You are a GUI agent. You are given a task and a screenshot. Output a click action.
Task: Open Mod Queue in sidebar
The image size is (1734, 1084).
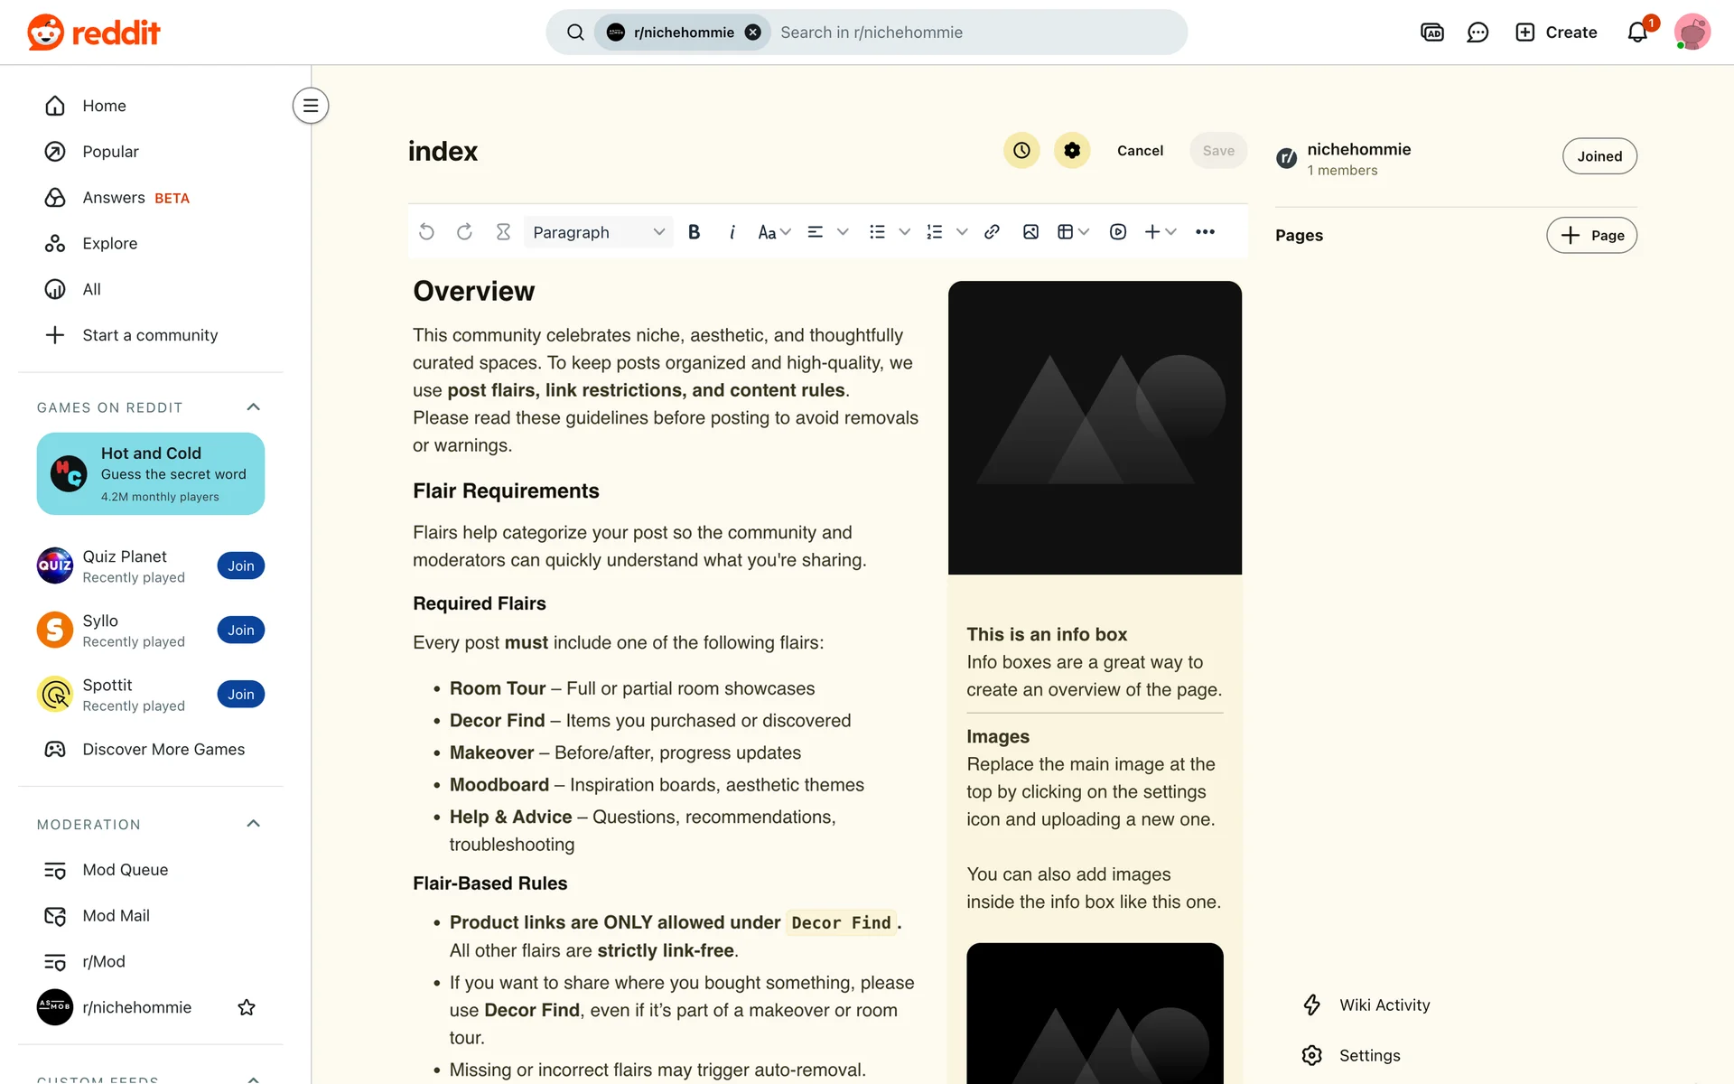tap(125, 870)
